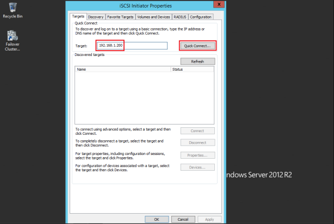Click the greyed-out Disconnect button

tap(197, 142)
